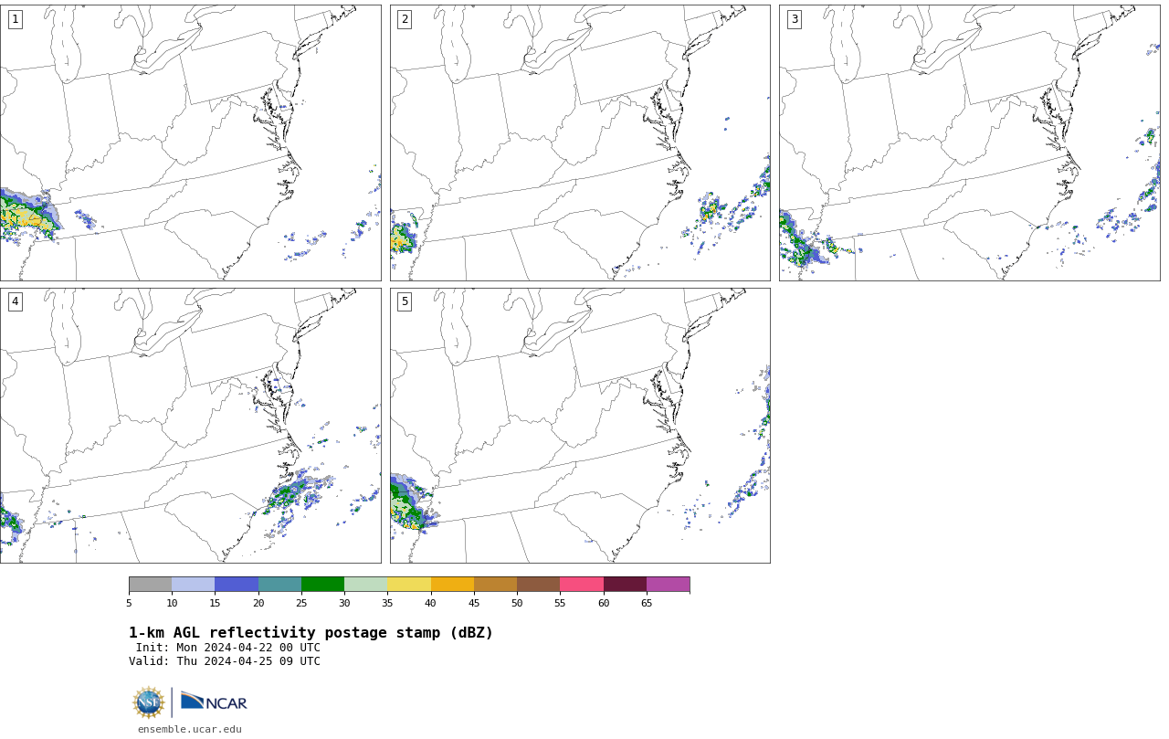Click the Valid time text line
Screen dimensions: 1169x739
(225, 661)
